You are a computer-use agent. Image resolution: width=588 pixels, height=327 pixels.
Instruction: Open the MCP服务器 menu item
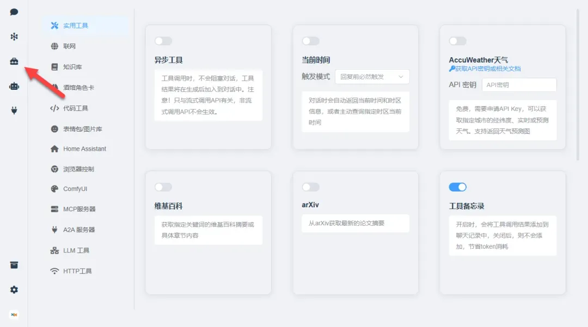85,209
